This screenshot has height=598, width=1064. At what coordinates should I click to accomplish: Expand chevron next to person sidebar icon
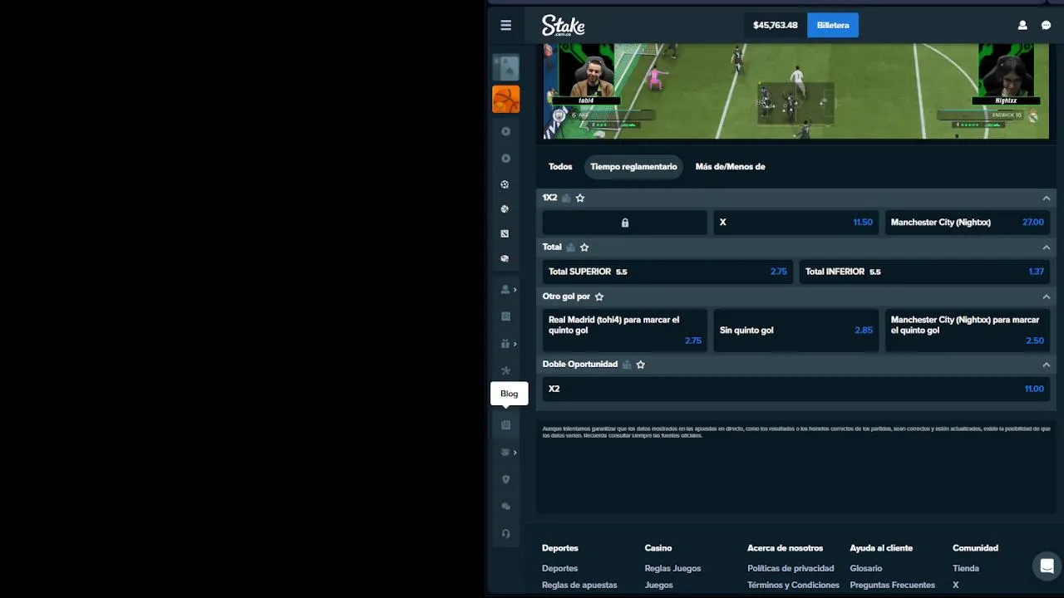click(515, 289)
